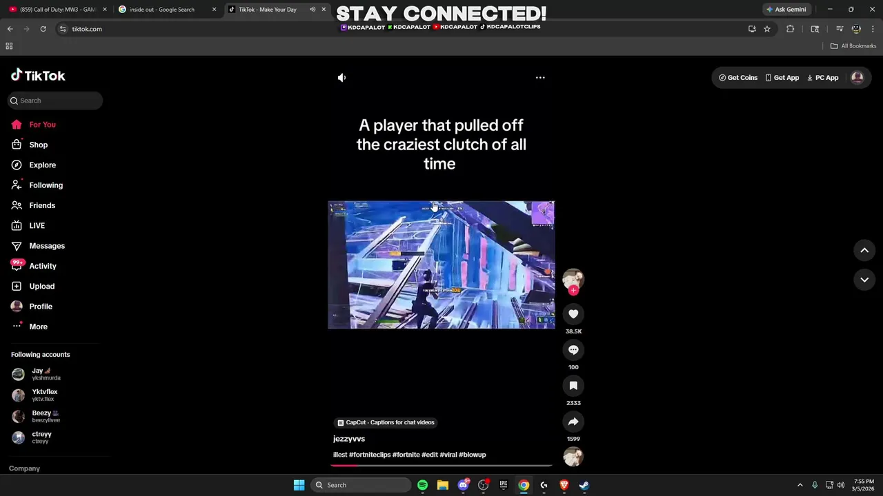The height and width of the screenshot is (496, 883).
Task: Seek in the video progress bar
Action: [x=441, y=466]
